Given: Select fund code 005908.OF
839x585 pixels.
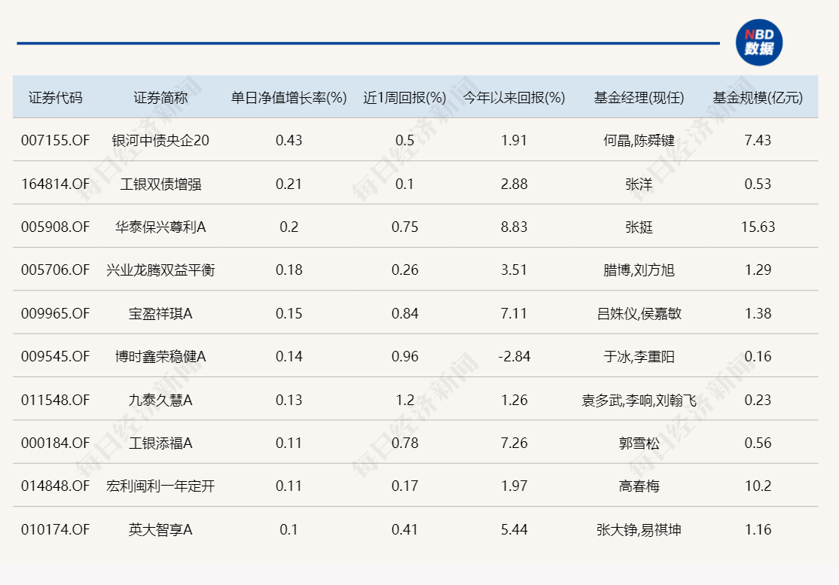Looking at the screenshot, I should [56, 227].
